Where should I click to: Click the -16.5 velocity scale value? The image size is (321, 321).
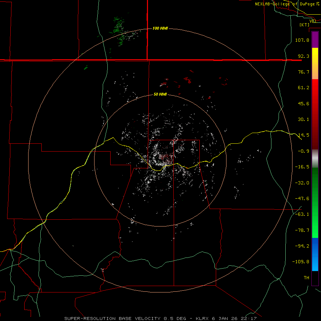click(302, 167)
